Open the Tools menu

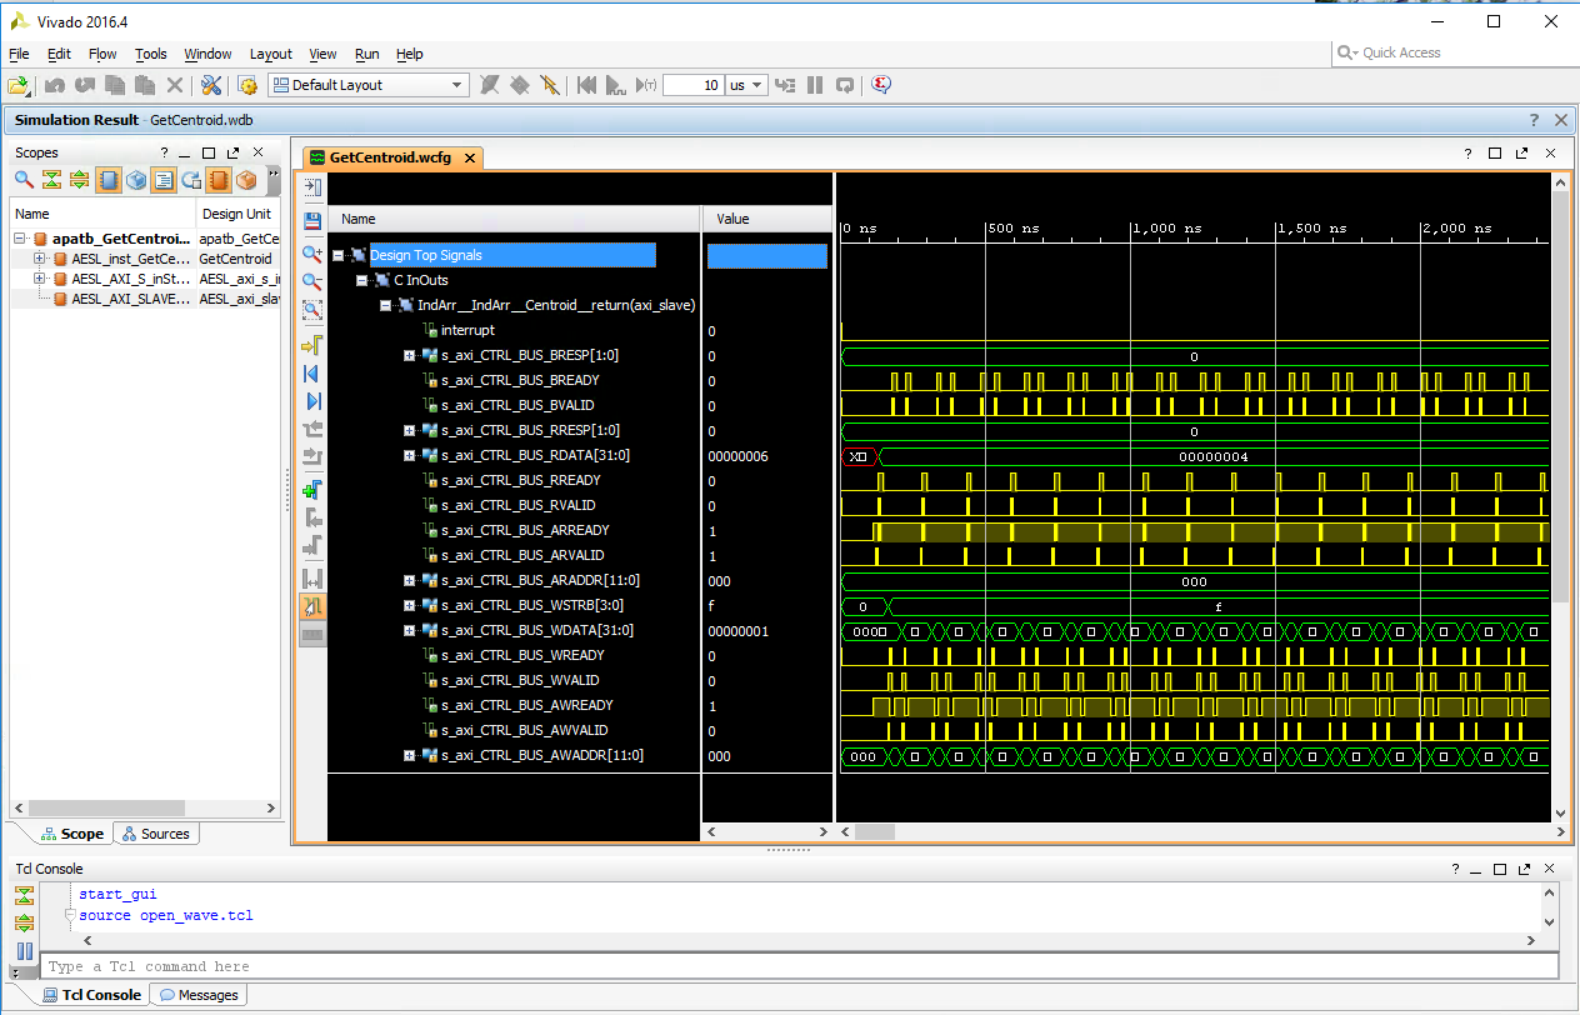150,54
